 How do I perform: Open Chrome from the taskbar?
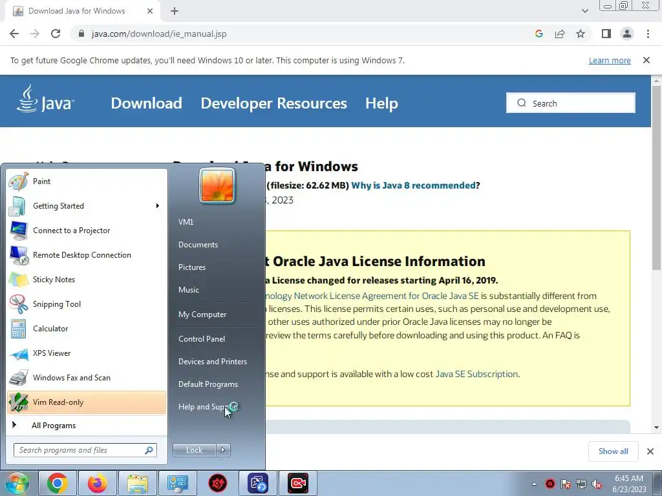click(x=58, y=483)
